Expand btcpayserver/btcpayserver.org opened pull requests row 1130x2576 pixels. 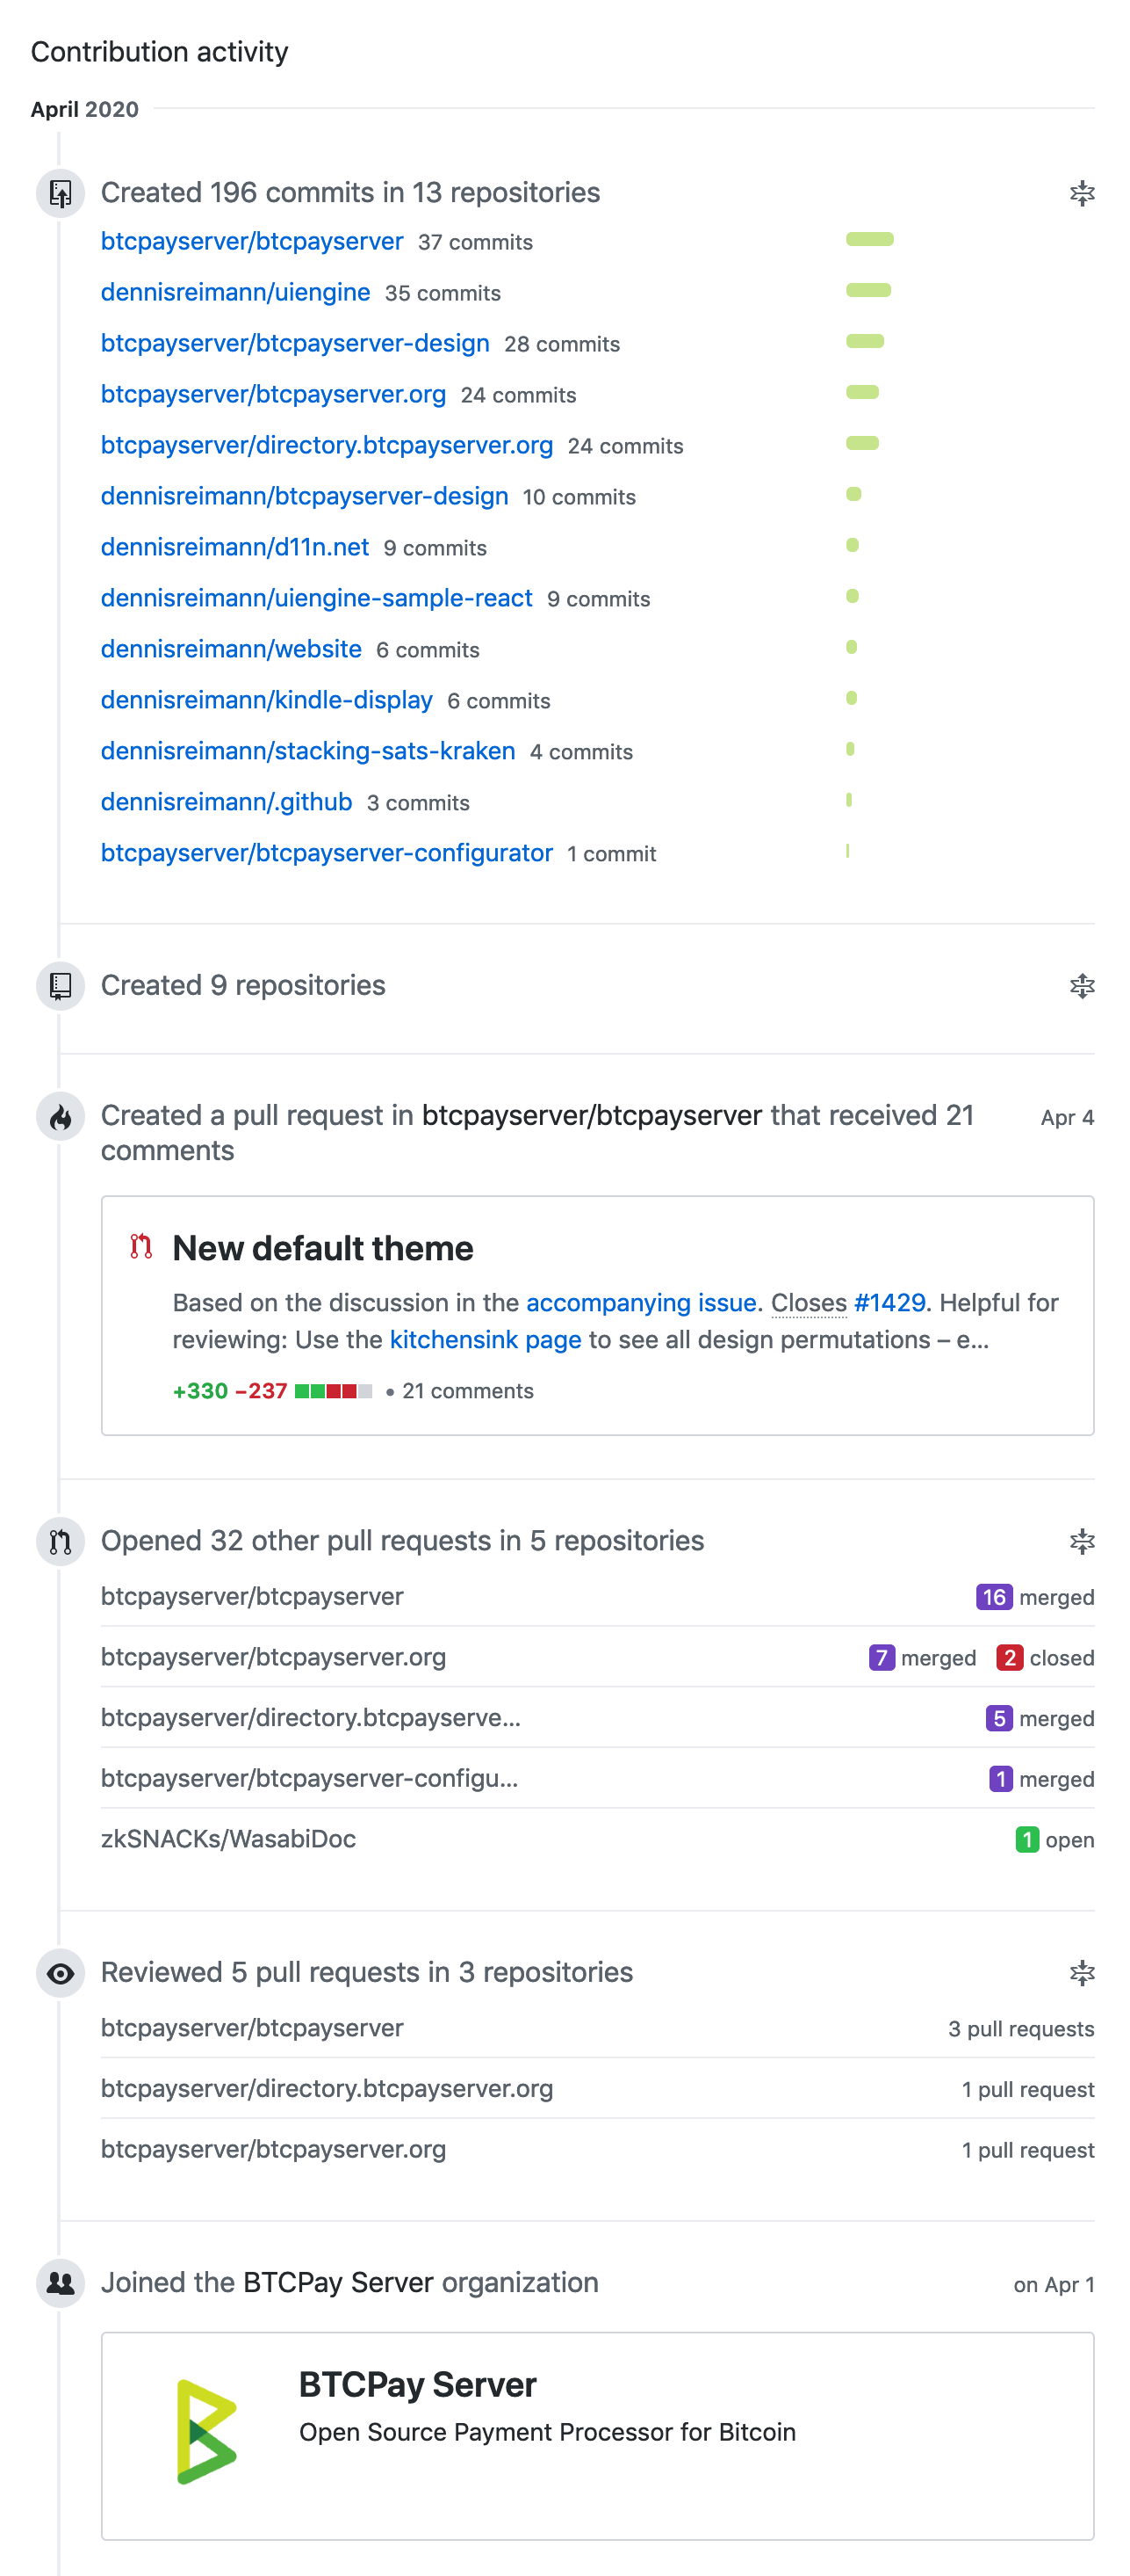[597, 1658]
